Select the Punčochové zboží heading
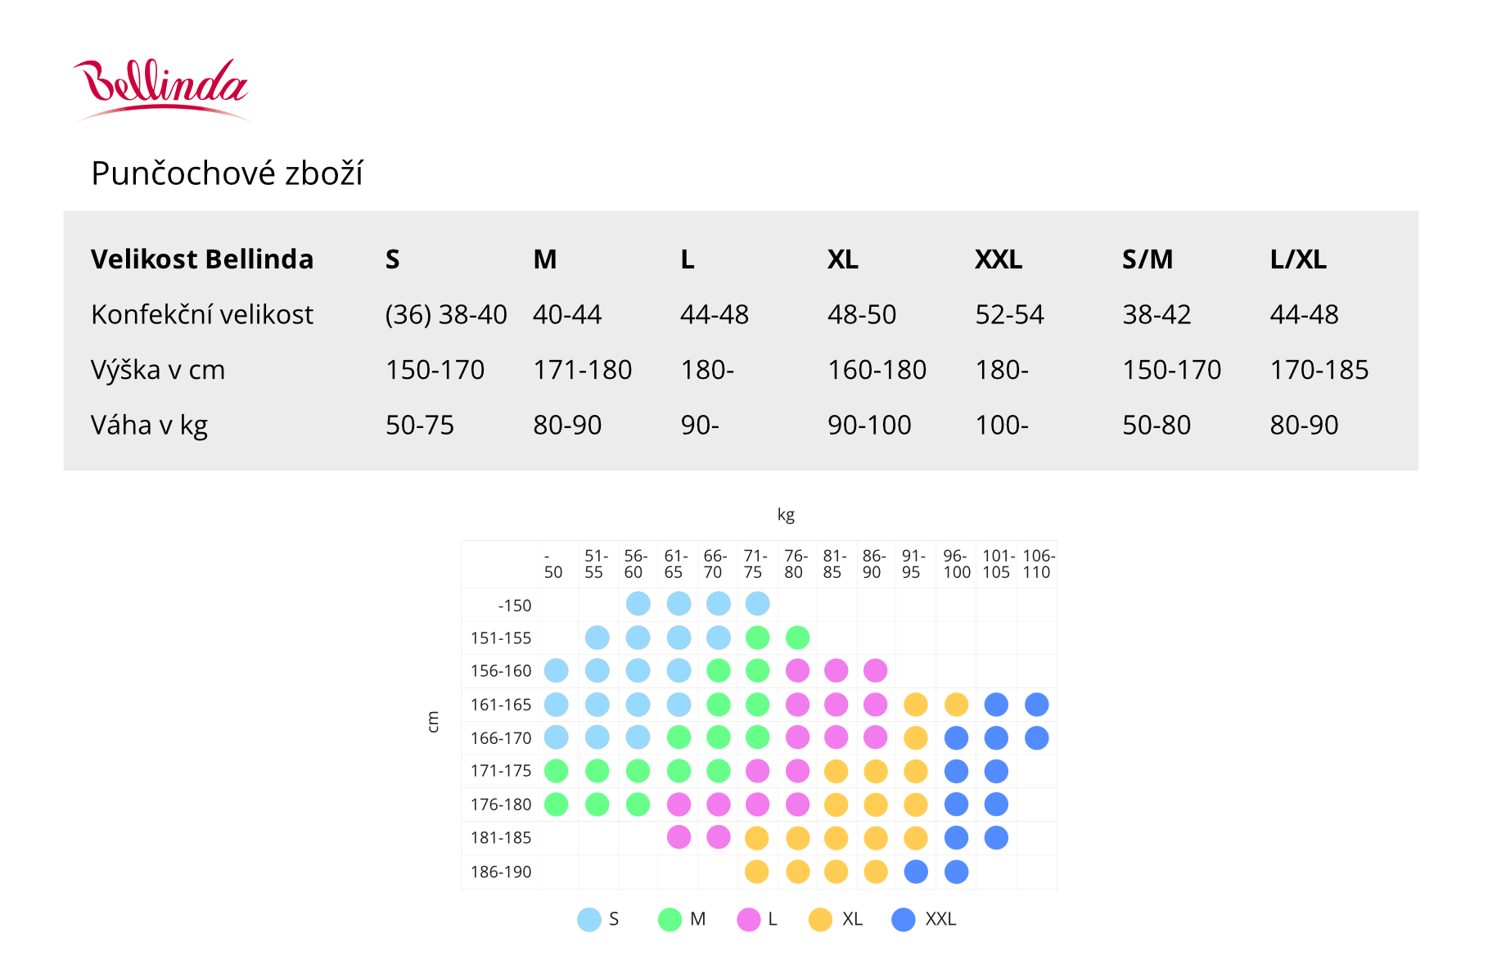The width and height of the screenshot is (1488, 969). pyautogui.click(x=227, y=174)
